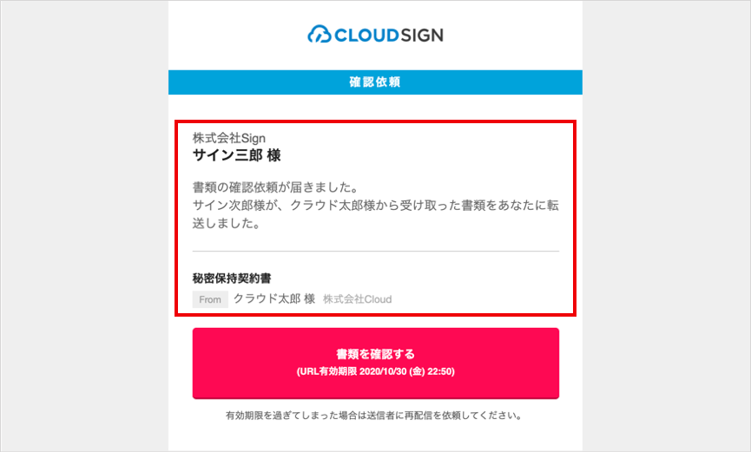Click the gray page background beside the email
751x452 pixels.
pyautogui.click(x=84, y=225)
